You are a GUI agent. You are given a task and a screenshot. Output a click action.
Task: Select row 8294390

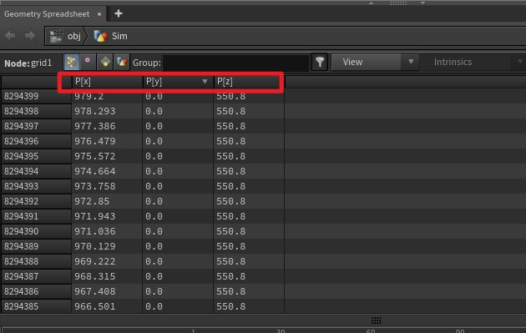point(36,231)
